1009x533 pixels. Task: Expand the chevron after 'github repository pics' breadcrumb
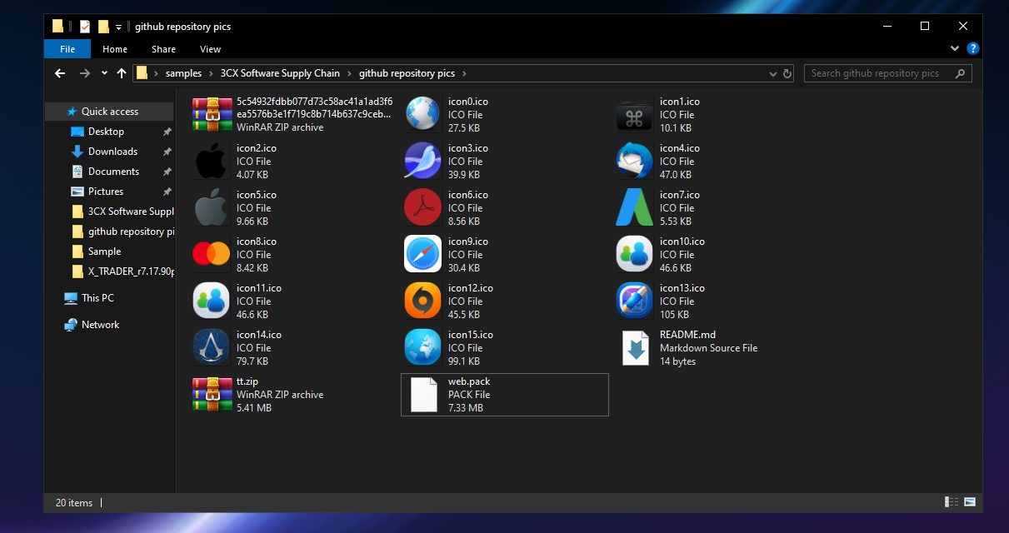pyautogui.click(x=464, y=73)
